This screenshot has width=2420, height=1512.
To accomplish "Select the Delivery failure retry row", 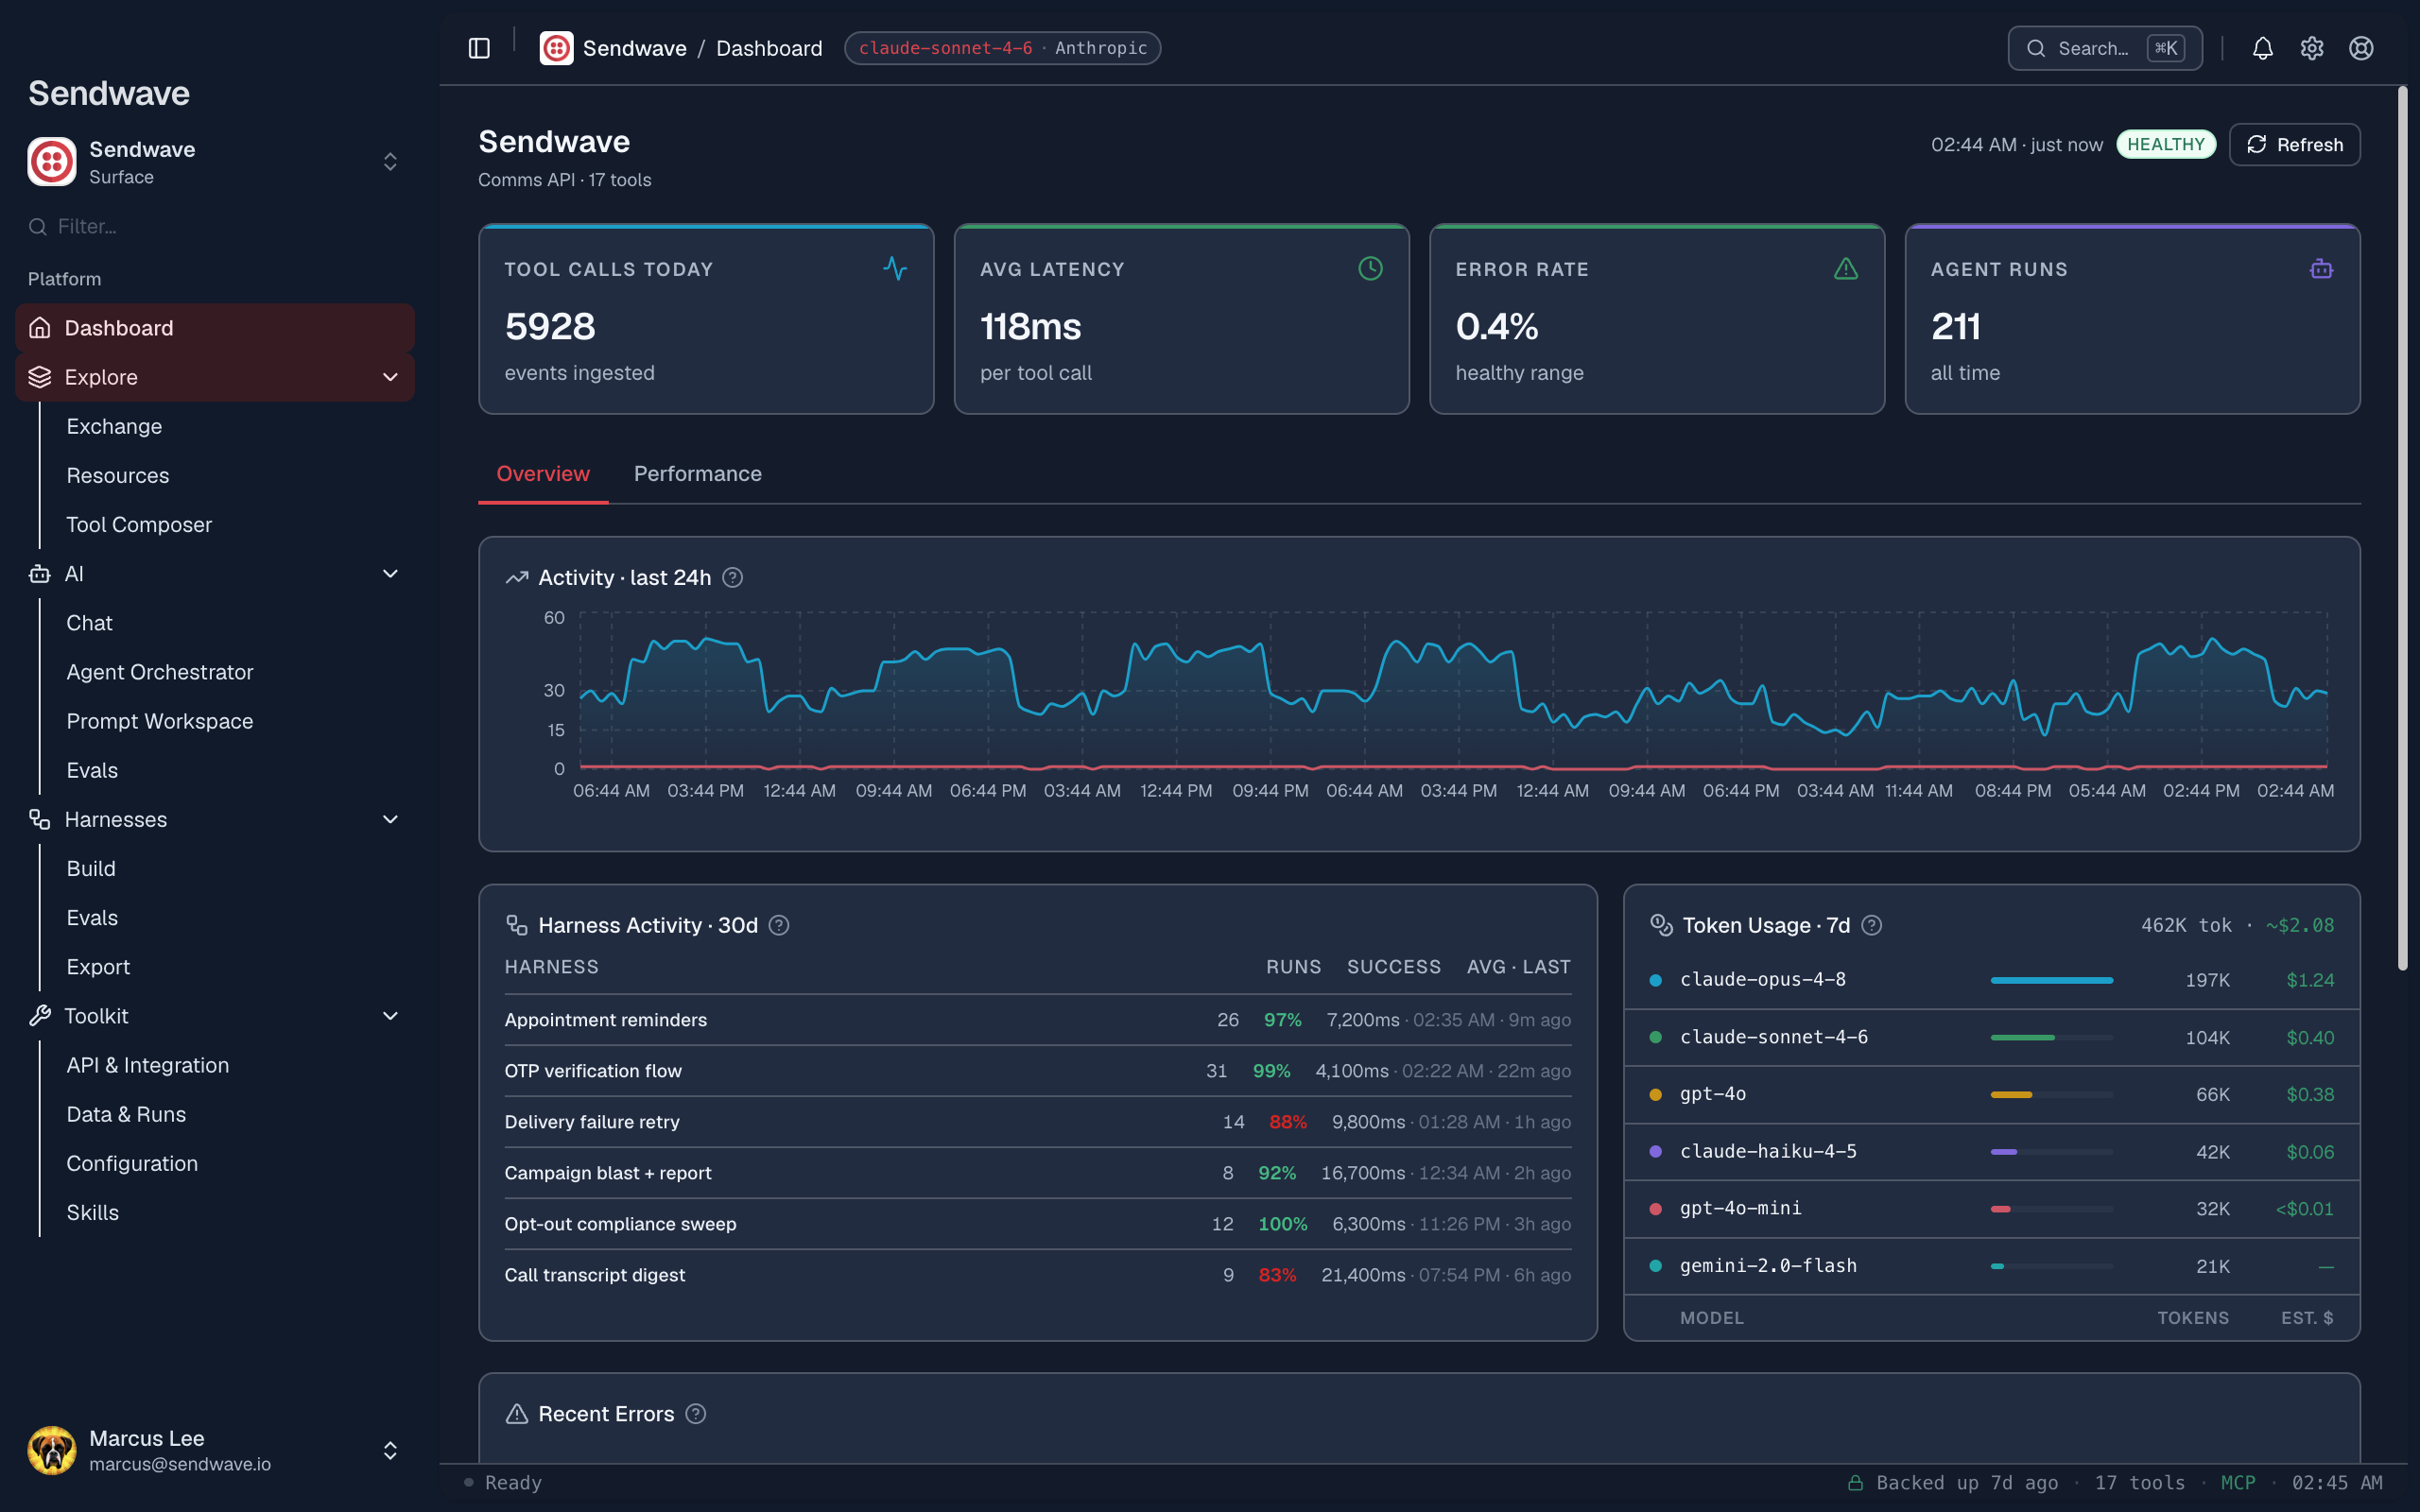I will 1037,1122.
